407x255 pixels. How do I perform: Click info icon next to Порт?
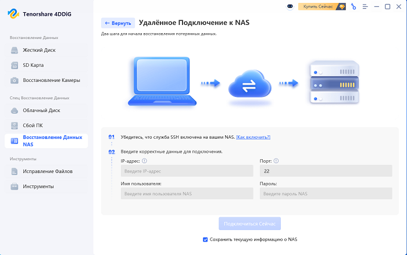coord(276,161)
